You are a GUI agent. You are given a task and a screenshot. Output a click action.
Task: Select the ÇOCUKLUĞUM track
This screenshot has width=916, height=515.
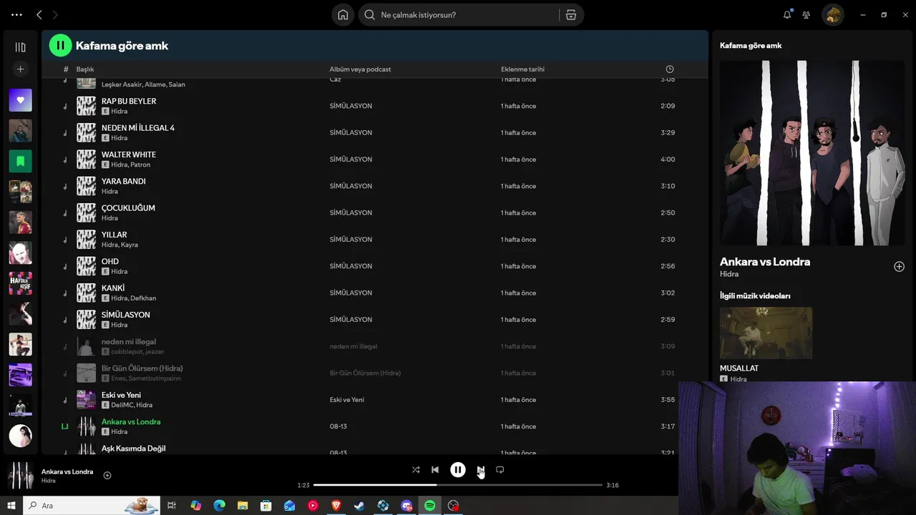coord(128,208)
